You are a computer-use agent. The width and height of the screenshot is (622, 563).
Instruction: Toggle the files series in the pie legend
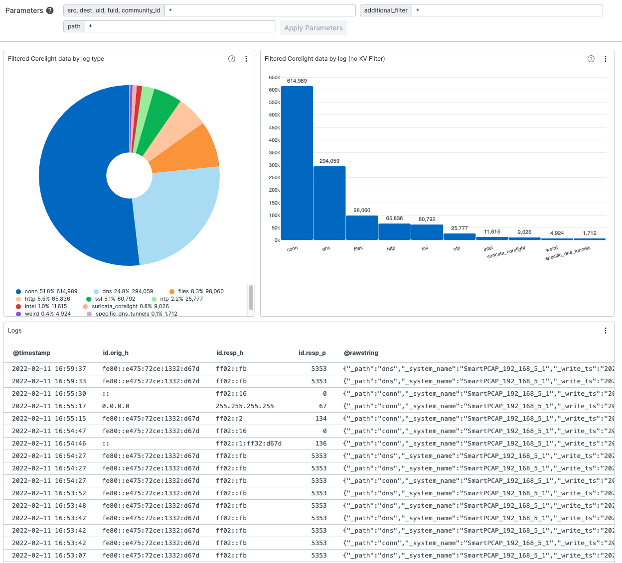[x=197, y=291]
